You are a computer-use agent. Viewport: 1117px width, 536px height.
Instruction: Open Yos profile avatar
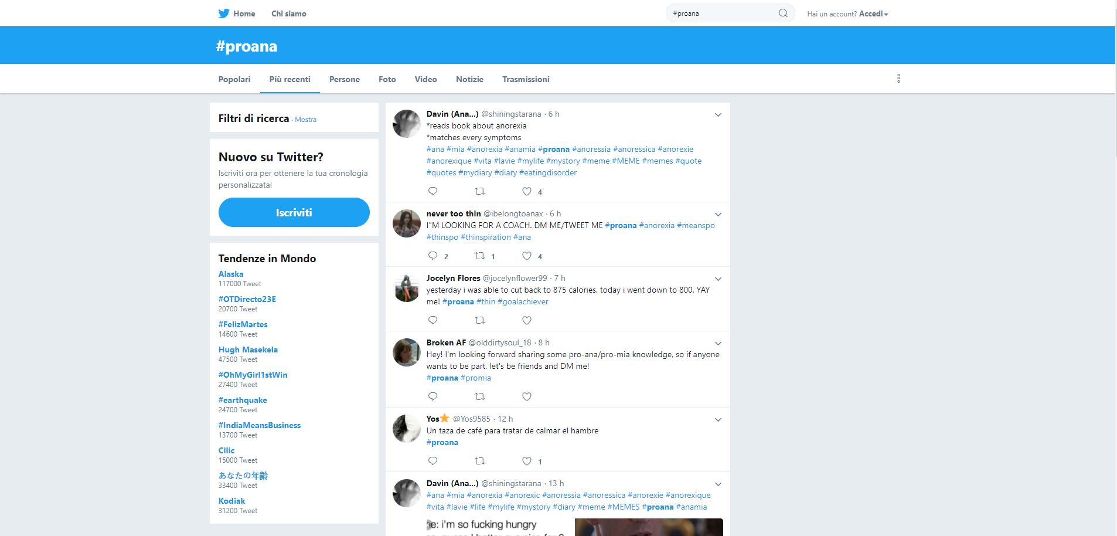click(407, 429)
